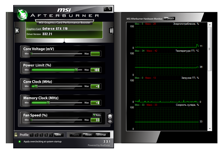
Task: Click the MSI Afterburner dragon logo
Action: pos(22,15)
